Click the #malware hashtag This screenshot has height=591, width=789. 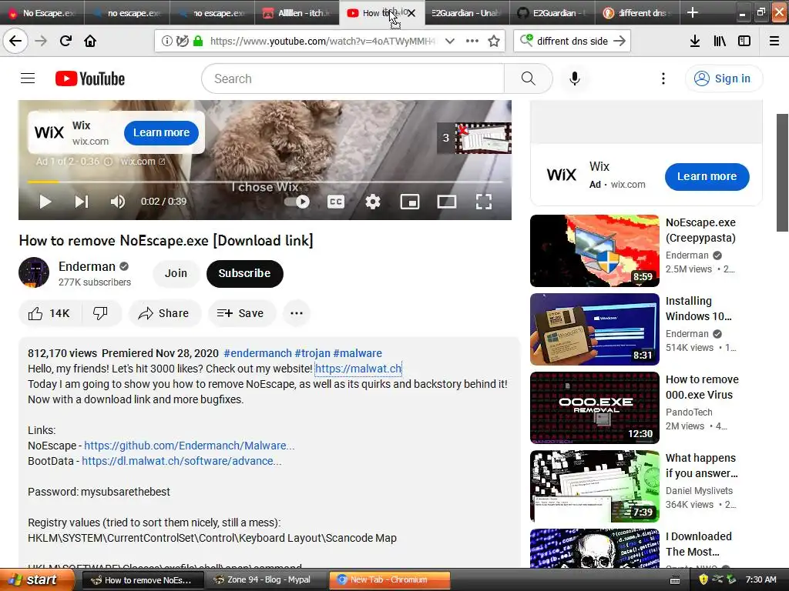358,353
